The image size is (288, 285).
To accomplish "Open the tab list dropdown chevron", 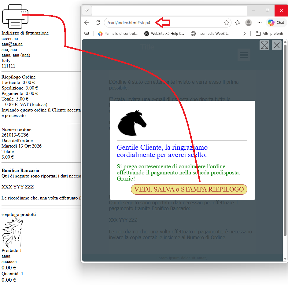I will click(87, 10).
